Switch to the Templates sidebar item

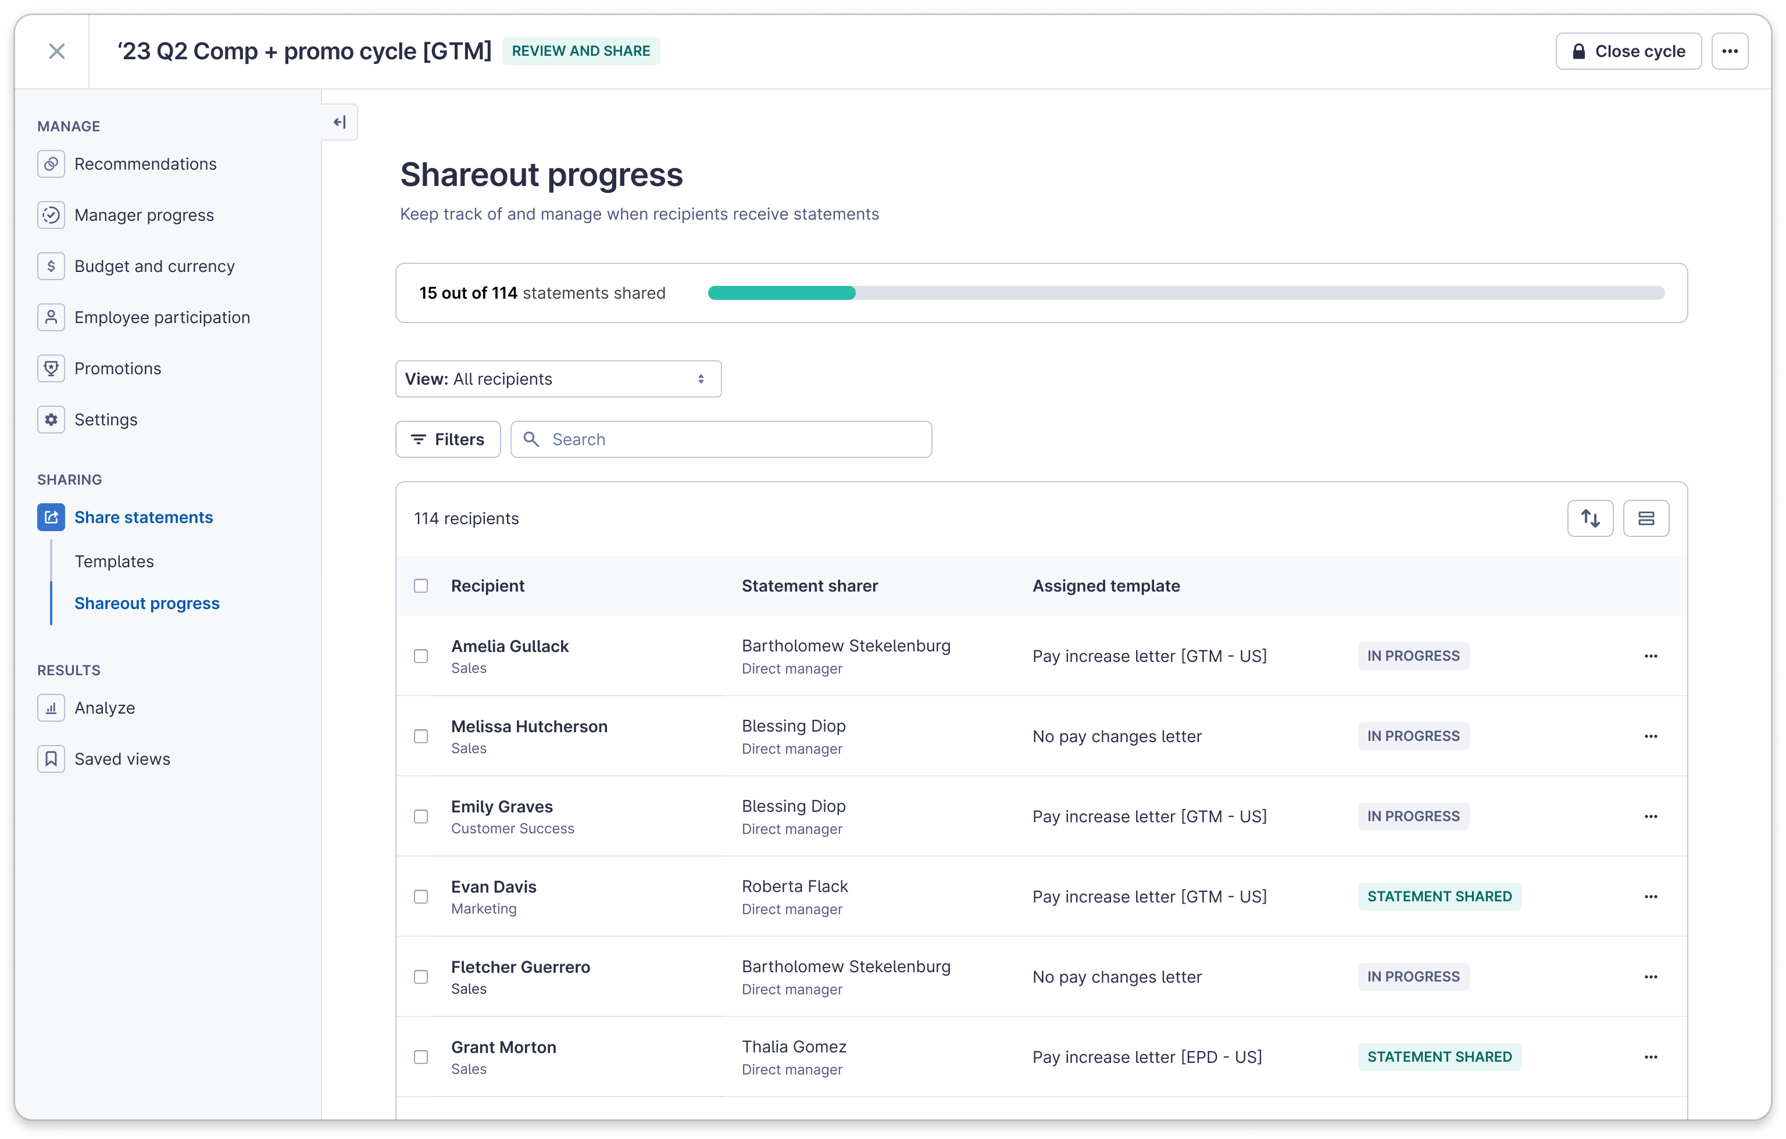114,561
